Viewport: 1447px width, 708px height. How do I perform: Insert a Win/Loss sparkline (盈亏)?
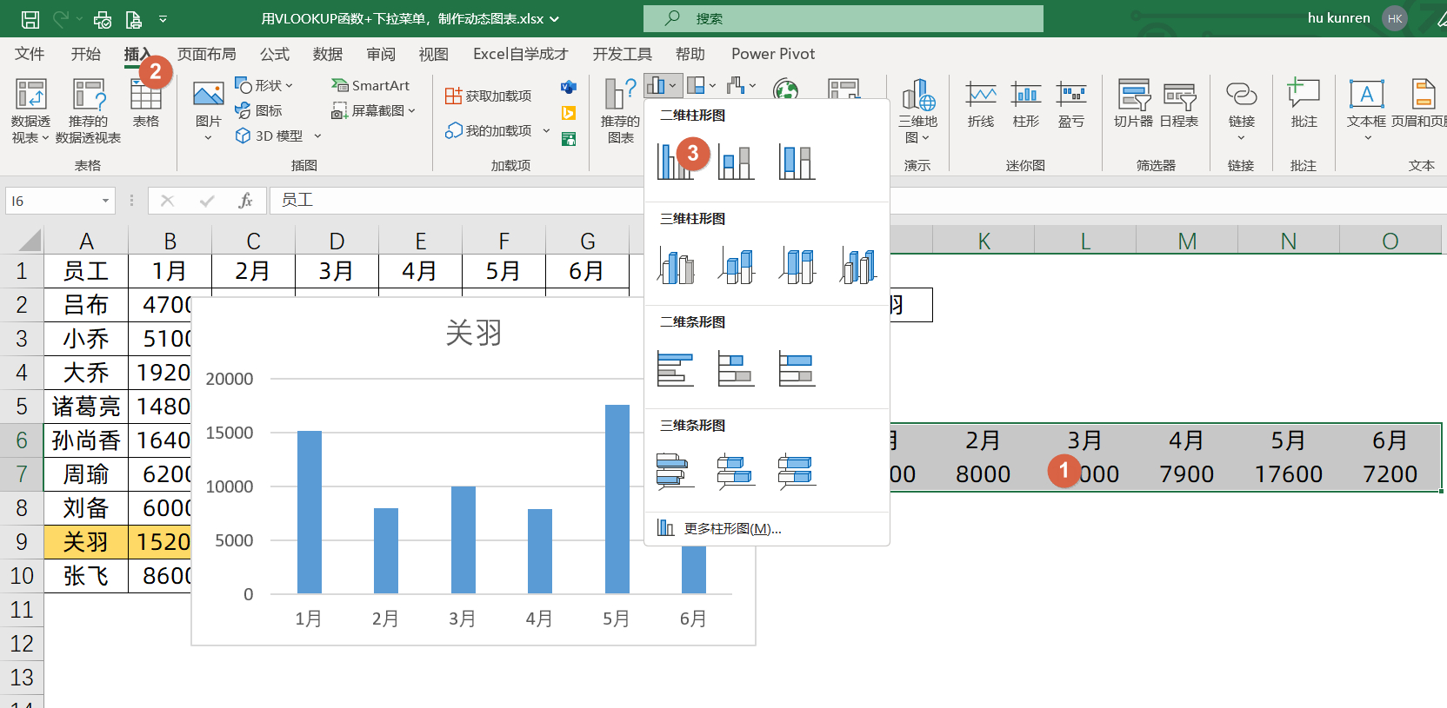click(x=1071, y=103)
